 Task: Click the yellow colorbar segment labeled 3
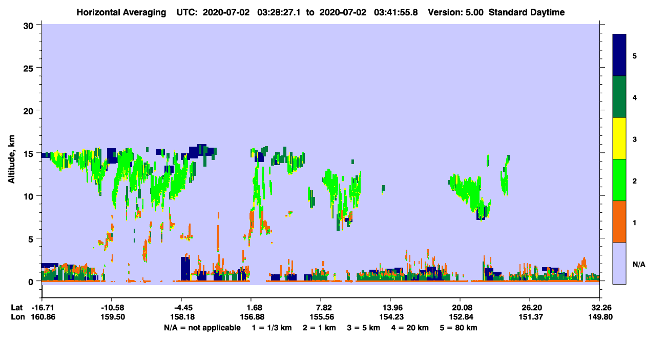619,138
